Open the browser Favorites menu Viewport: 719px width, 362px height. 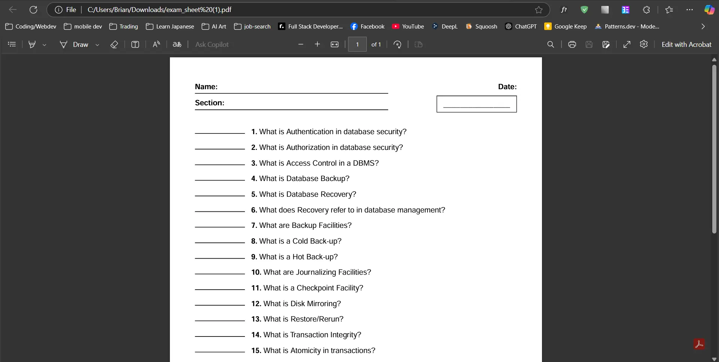tap(669, 10)
